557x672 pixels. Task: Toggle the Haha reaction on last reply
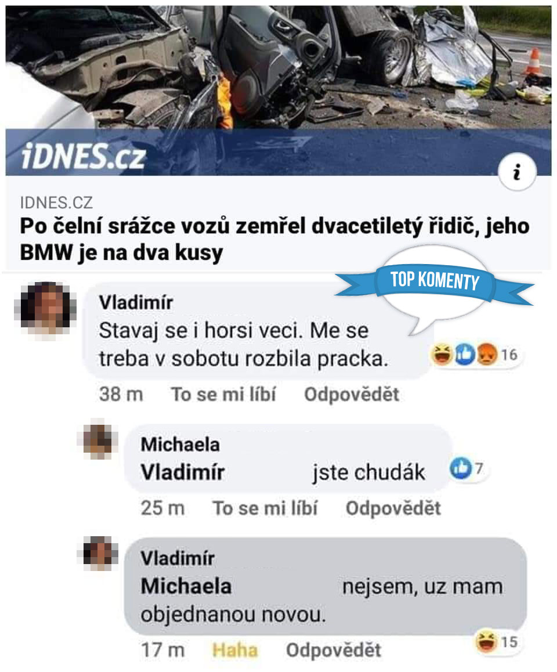235,650
